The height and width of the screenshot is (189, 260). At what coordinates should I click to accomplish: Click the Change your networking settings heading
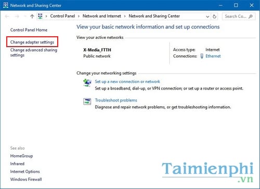[107, 73]
